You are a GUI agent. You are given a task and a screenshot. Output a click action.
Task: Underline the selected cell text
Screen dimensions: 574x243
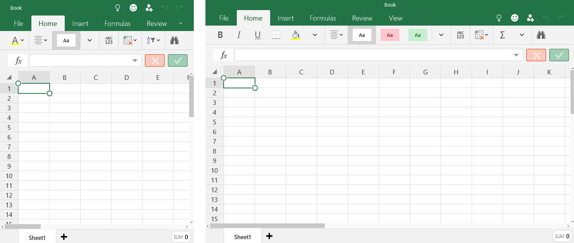click(x=257, y=35)
